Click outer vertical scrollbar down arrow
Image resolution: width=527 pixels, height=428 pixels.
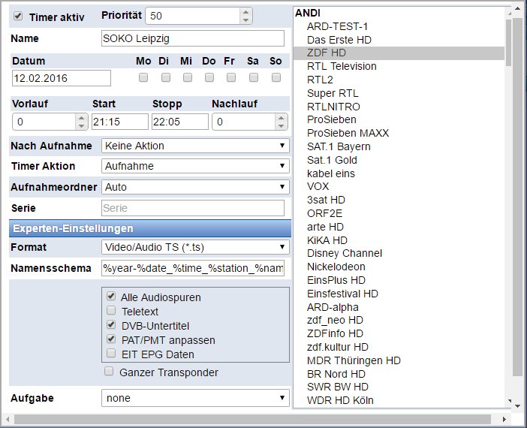[517, 406]
